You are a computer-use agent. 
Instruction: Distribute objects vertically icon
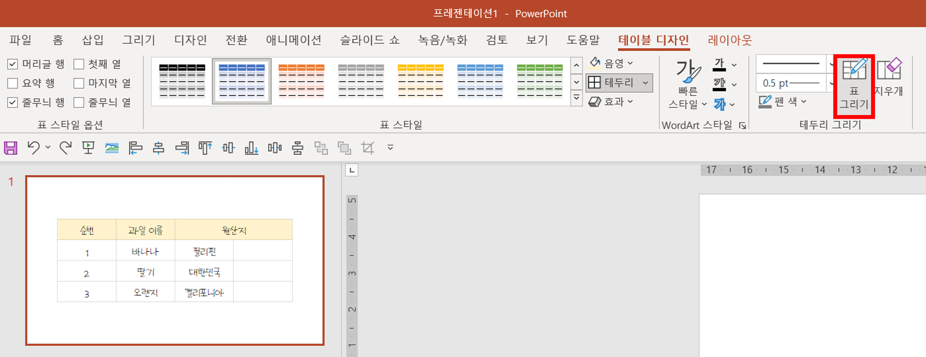(x=298, y=148)
